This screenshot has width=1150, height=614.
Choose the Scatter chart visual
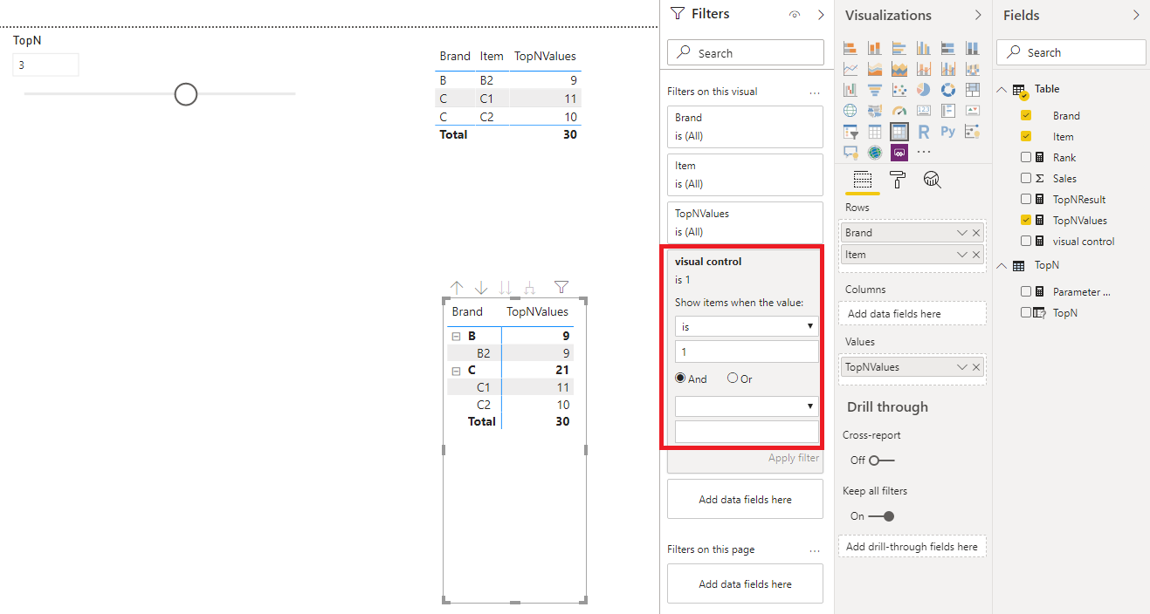[899, 90]
